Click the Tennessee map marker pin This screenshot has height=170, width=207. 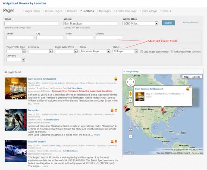point(163,111)
